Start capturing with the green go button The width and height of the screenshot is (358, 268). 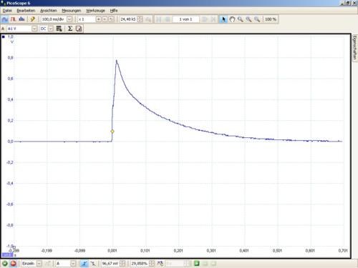(5, 264)
